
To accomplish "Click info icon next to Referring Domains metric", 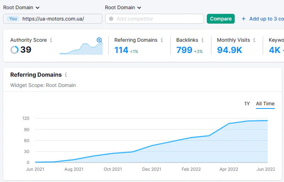I will point(162,40).
